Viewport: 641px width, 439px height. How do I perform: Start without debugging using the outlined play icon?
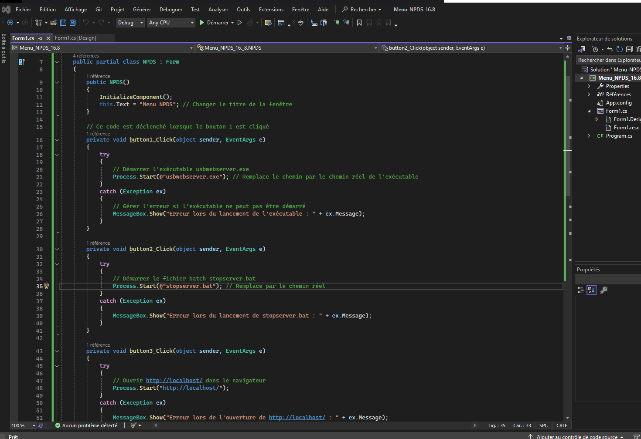[239, 23]
